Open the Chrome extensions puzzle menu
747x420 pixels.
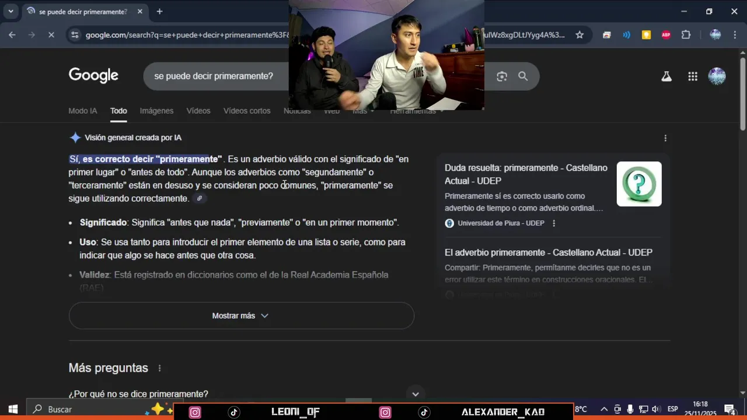click(686, 35)
